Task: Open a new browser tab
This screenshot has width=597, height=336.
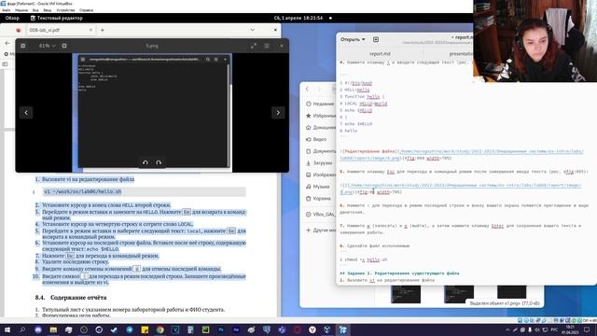Action: (x=102, y=30)
